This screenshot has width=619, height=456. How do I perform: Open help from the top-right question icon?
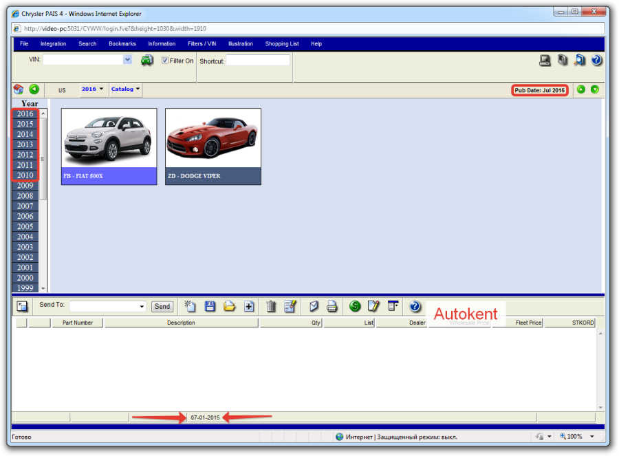coord(596,60)
